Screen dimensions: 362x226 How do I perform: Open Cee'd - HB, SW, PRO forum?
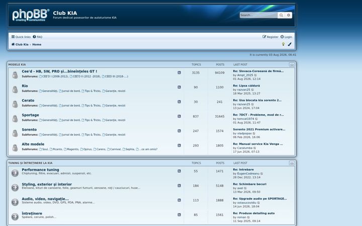pyautogui.click(x=59, y=71)
